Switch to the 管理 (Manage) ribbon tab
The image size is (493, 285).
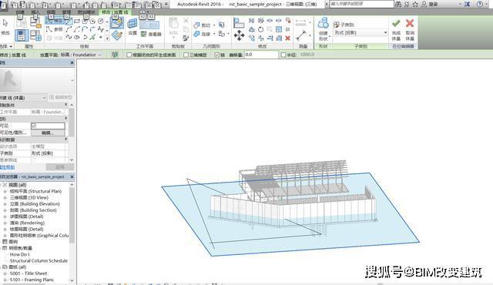[x=66, y=12]
